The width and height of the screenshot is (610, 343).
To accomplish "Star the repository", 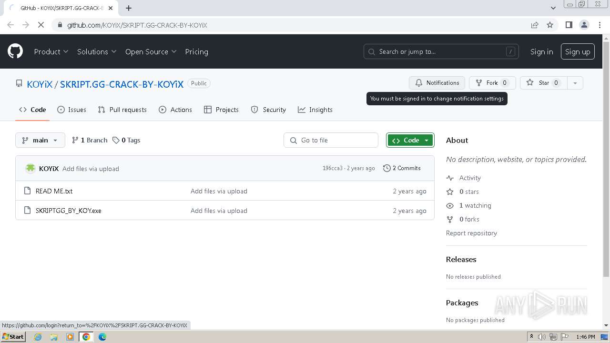I will [x=543, y=83].
